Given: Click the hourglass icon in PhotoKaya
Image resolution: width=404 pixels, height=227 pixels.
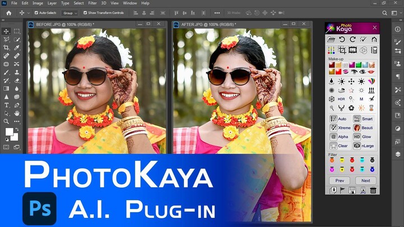Looking at the screenshot, I should pyautogui.click(x=371, y=108).
